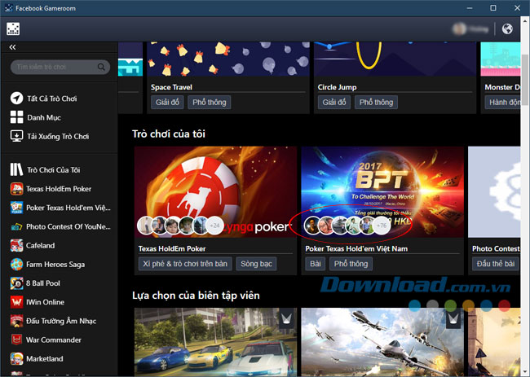Image resolution: width=530 pixels, height=377 pixels.
Task: Open the fighter jets editor's pick thumbnail
Action: [x=382, y=342]
